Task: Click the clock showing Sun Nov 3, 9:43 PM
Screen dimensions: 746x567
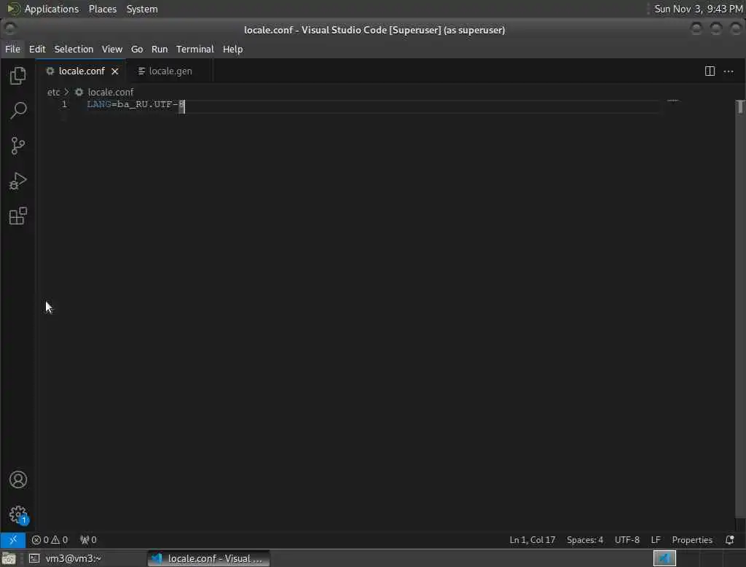Action: (698, 9)
